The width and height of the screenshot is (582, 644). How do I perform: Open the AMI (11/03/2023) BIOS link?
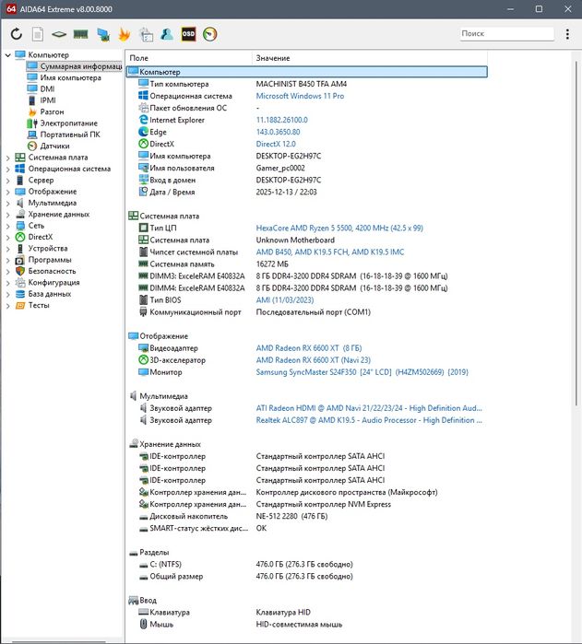[x=285, y=299]
